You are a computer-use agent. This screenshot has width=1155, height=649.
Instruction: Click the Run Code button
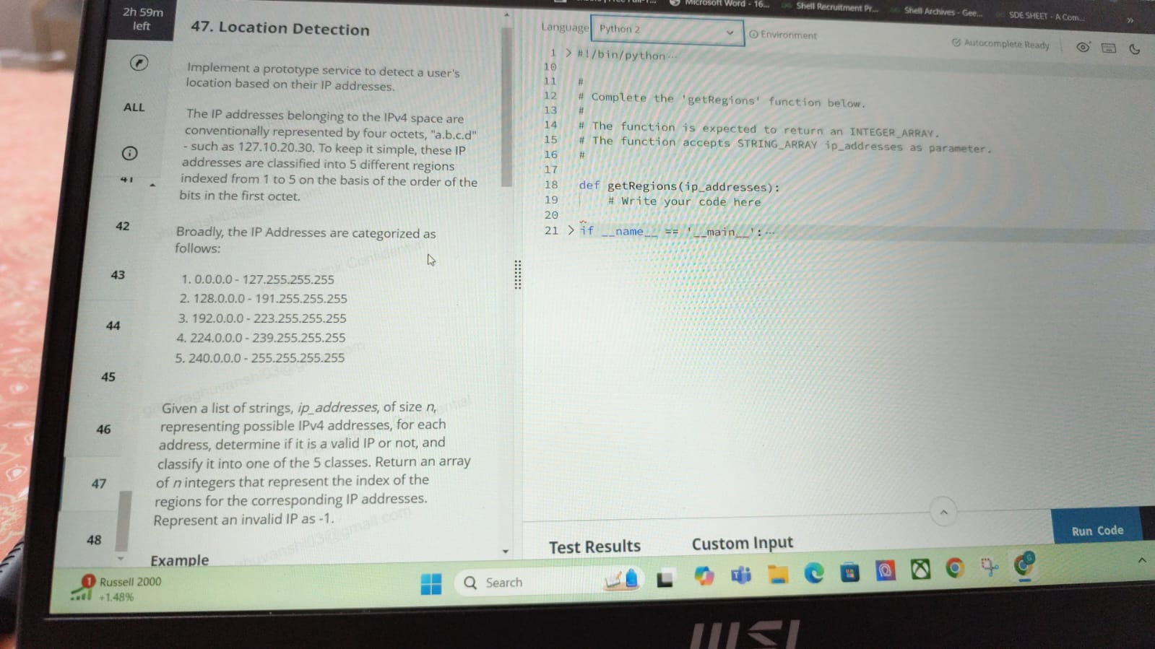[1097, 530]
